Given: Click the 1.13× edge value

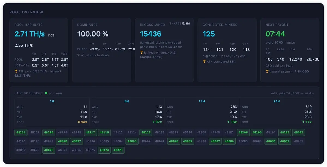Looking at the screenshot, I should tap(232, 122).
